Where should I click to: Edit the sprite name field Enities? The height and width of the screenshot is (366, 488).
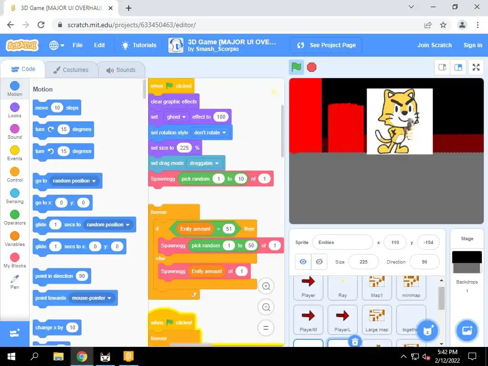click(x=342, y=243)
